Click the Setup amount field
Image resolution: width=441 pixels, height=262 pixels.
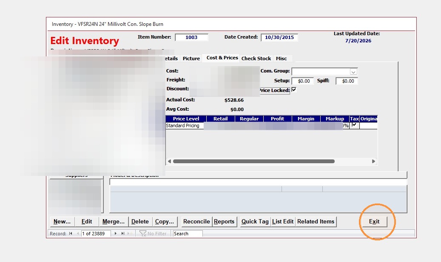pyautogui.click(x=303, y=81)
